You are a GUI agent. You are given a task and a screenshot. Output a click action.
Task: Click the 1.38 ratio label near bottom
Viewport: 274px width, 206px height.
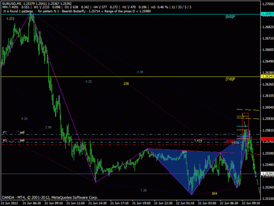(143, 190)
